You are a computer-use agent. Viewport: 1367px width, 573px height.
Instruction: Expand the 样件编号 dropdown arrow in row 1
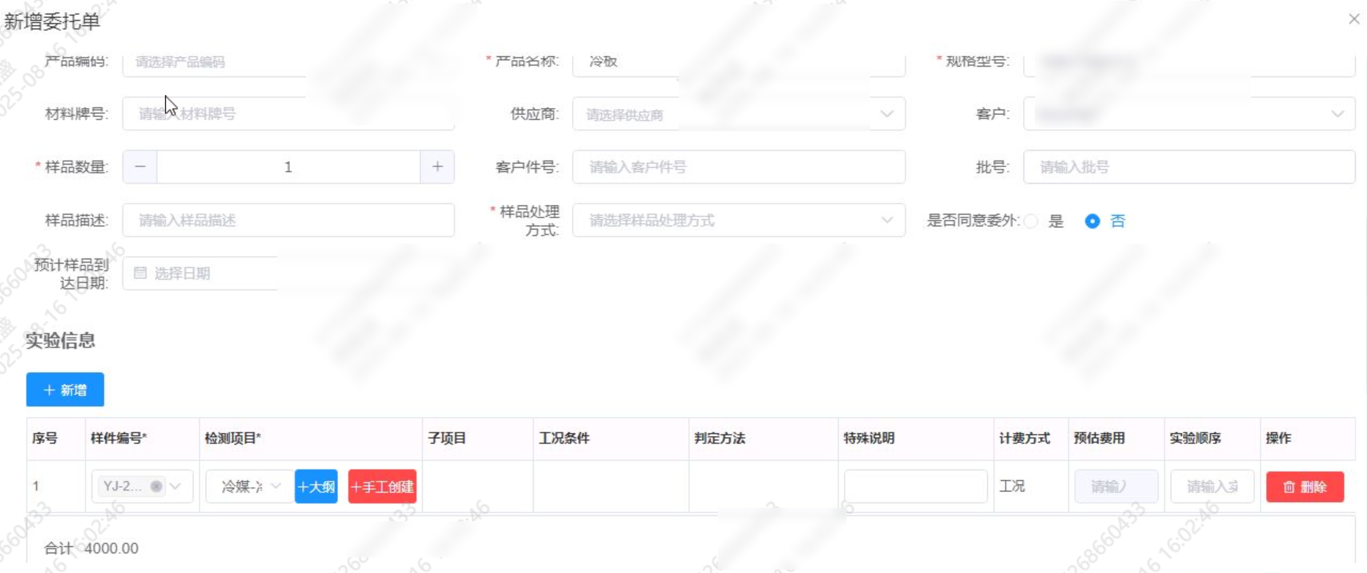(176, 486)
